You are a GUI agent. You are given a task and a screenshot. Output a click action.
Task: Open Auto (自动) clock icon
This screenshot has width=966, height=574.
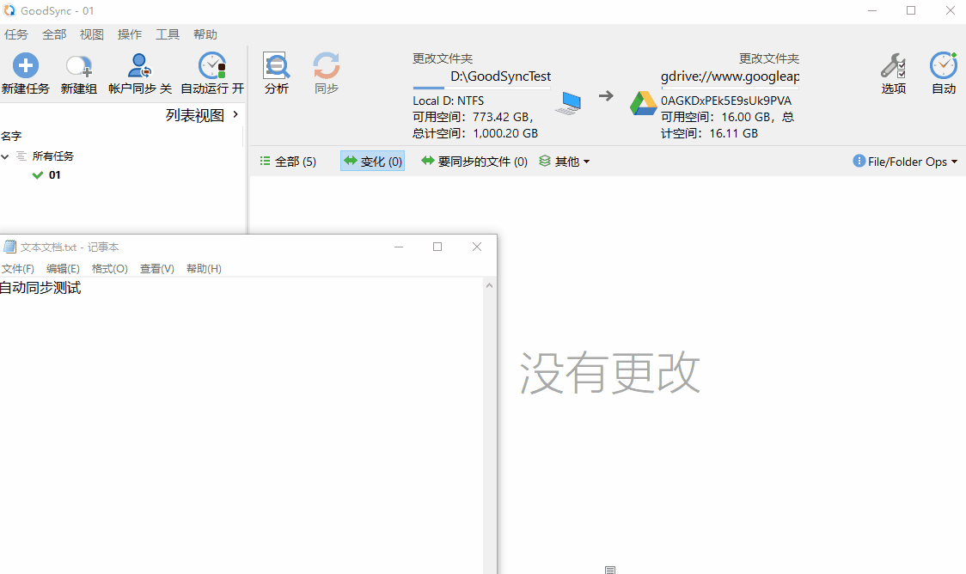944,65
